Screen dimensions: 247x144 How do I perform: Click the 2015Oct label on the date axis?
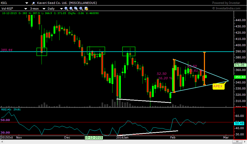pos(7,137)
